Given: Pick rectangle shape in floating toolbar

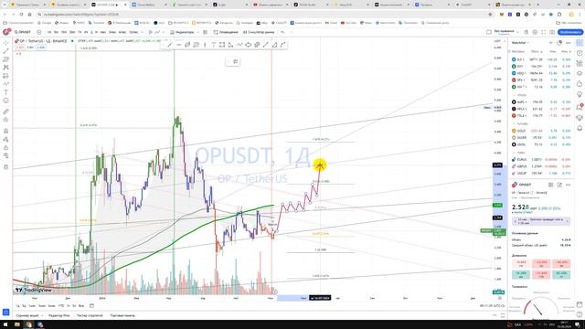Looking at the screenshot, I should (x=222, y=45).
